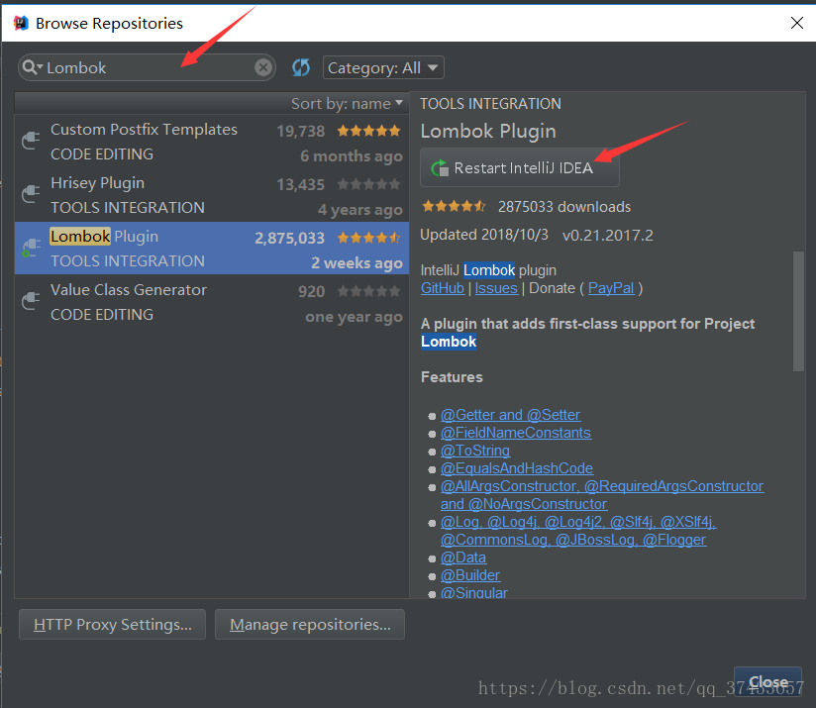
Task: Clear the Lombok search text
Action: click(x=263, y=67)
